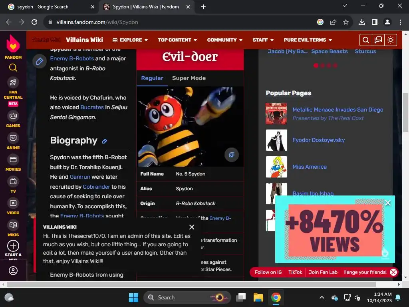Show hidden system tray icons chevron
Viewport: 409px width, 307px height.
pos(322,297)
